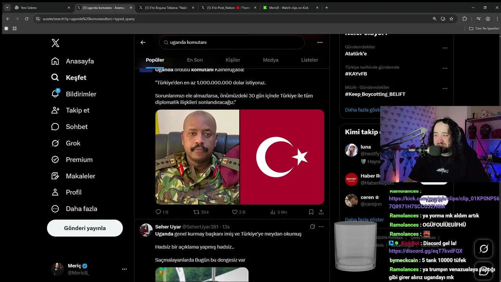Switch to MericB Kick clips tab
This screenshot has width=501, height=282.
291,7
